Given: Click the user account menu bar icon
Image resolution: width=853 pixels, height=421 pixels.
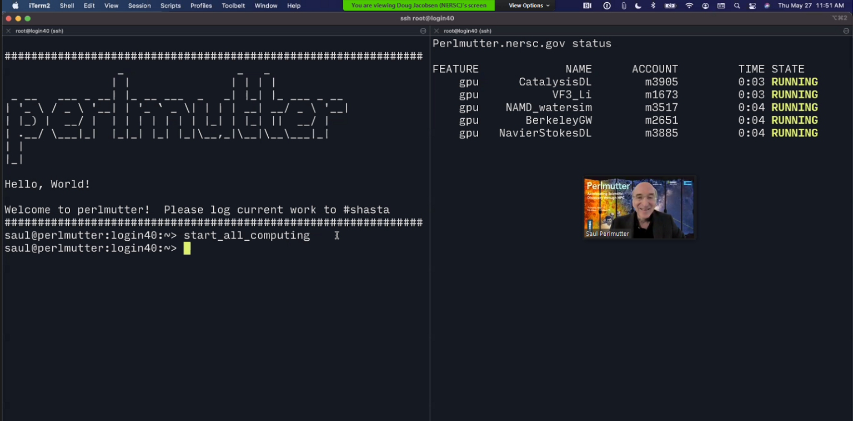Looking at the screenshot, I should 705,6.
